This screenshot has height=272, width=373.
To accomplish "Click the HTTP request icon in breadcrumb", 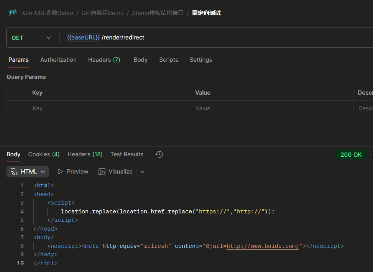I will pyautogui.click(x=13, y=13).
